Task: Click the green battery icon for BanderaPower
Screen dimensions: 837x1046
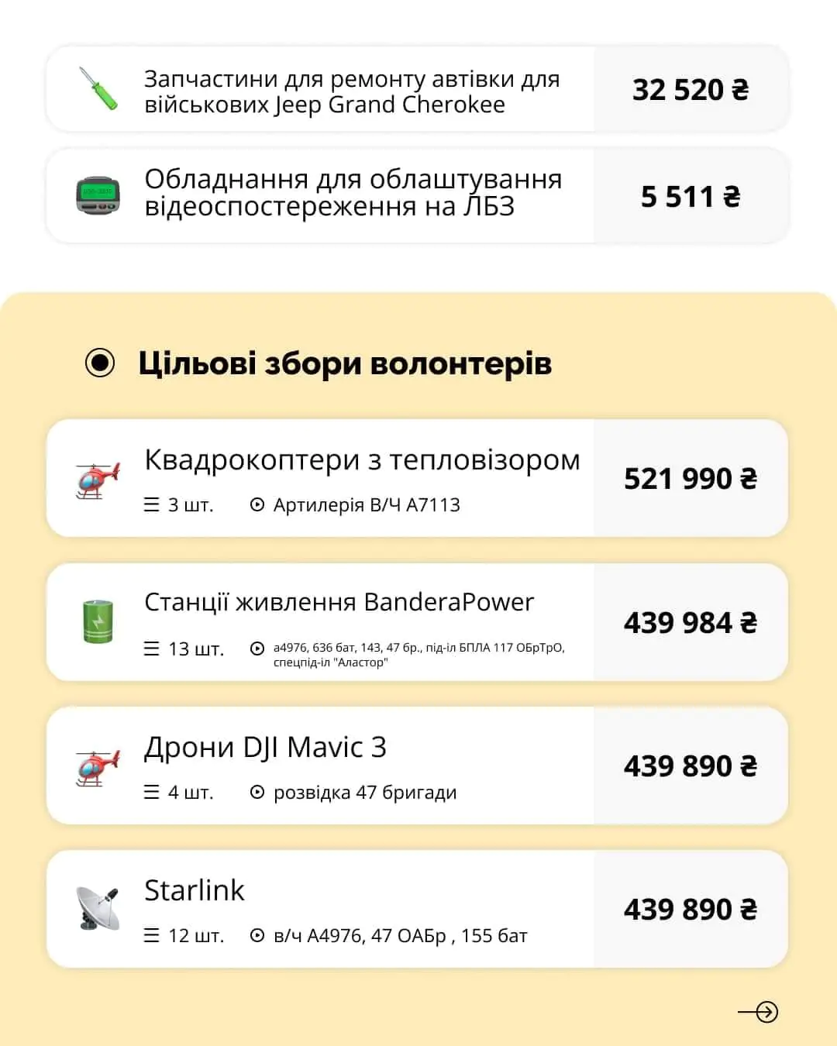Action: pyautogui.click(x=98, y=621)
